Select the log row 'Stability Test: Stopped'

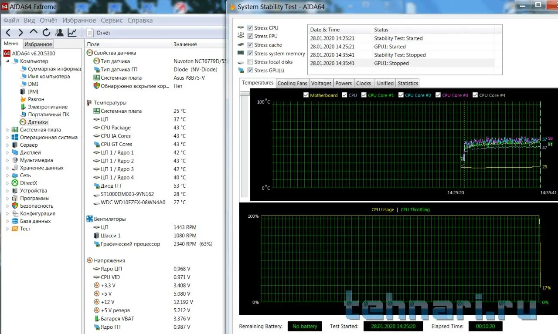click(x=405, y=55)
